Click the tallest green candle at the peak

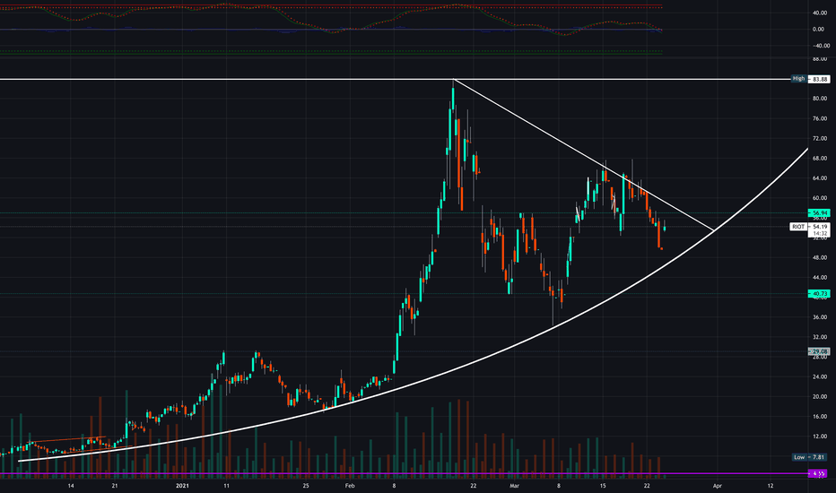point(453,99)
